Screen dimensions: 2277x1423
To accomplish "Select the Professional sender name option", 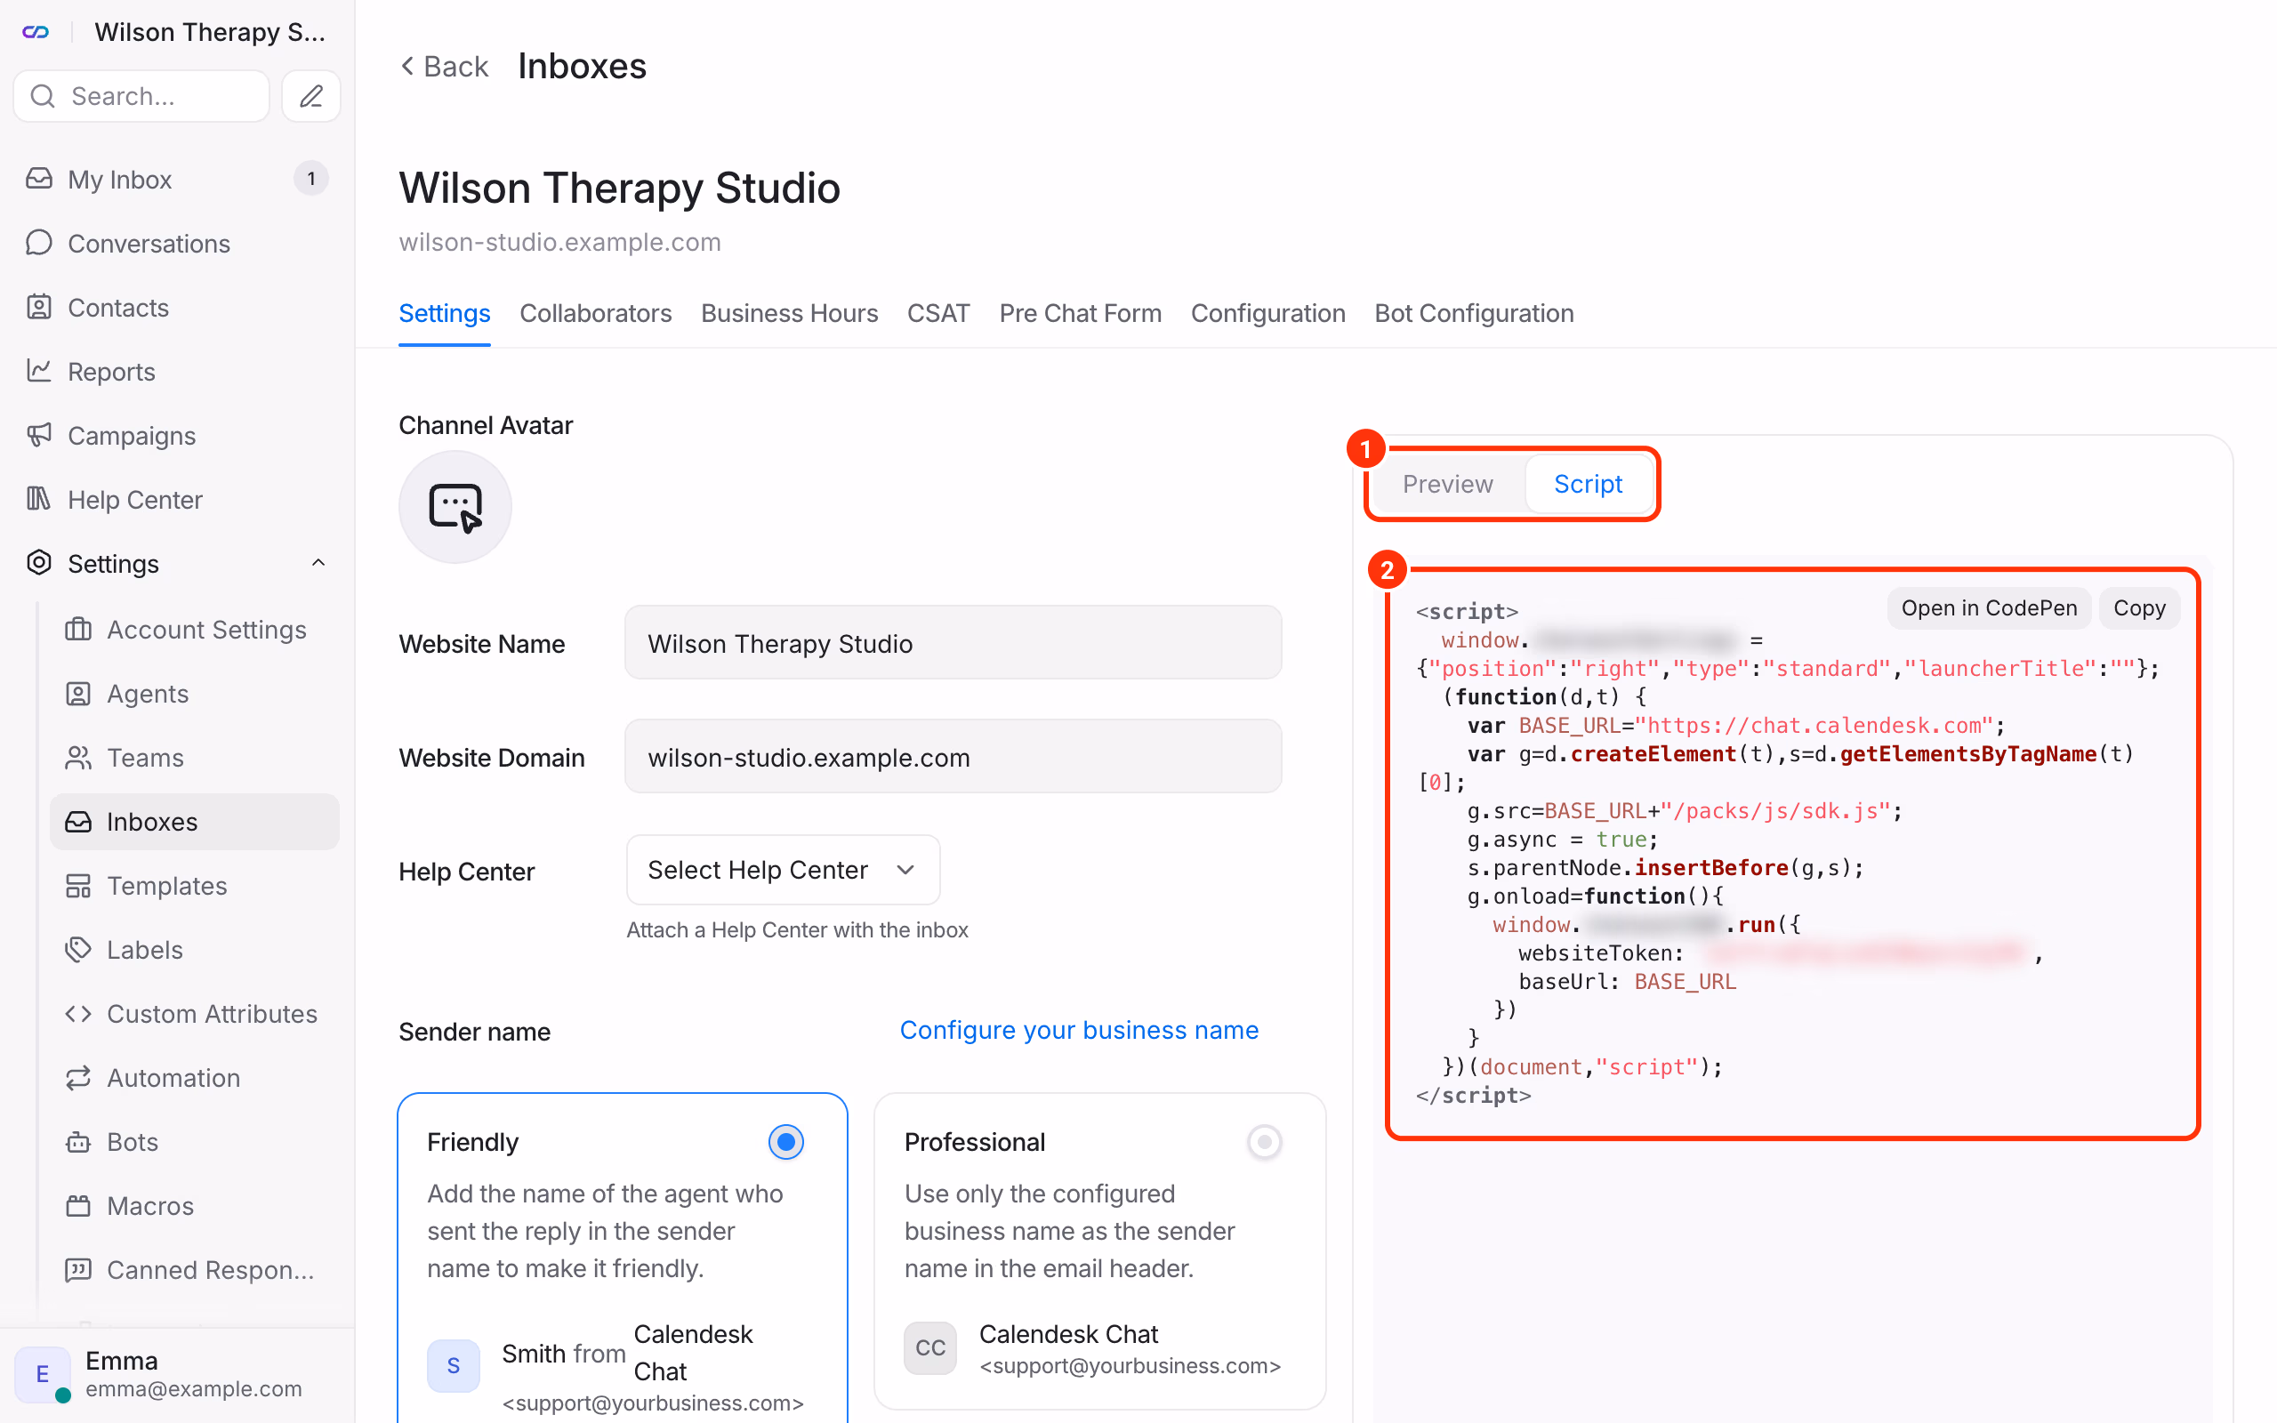I will point(1264,1142).
